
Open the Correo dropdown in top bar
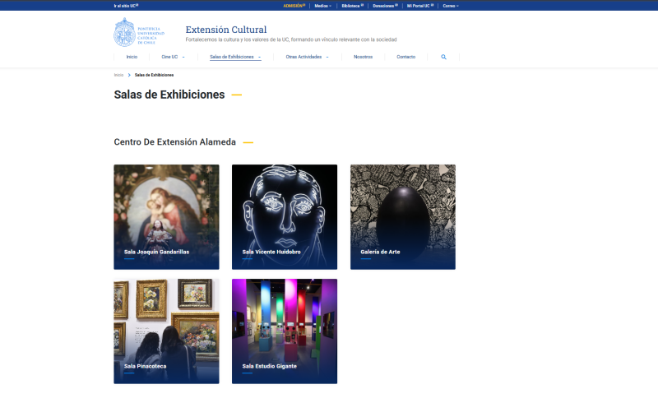(x=451, y=6)
